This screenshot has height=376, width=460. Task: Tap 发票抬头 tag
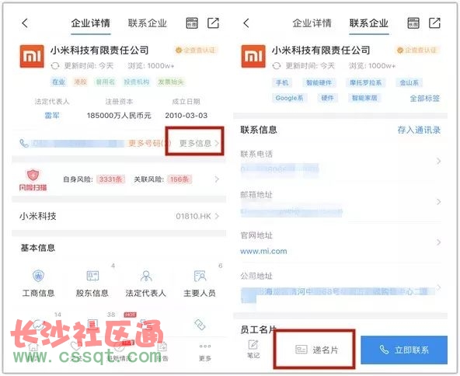click(x=171, y=82)
